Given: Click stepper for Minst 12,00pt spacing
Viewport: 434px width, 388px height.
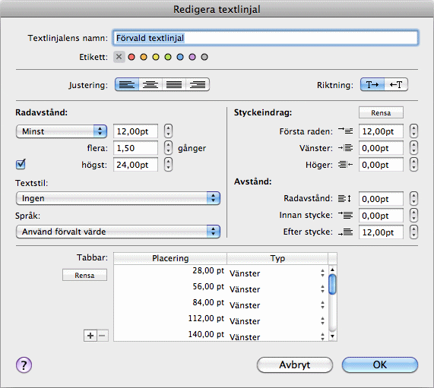Looking at the screenshot, I should 168,131.
